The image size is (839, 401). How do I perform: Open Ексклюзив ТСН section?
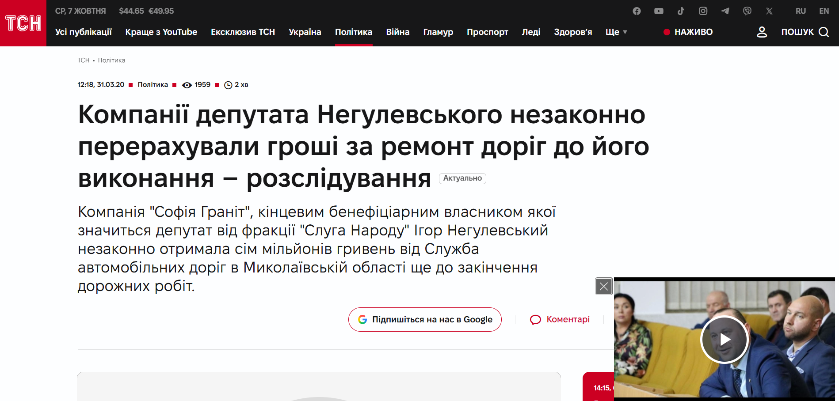click(243, 32)
